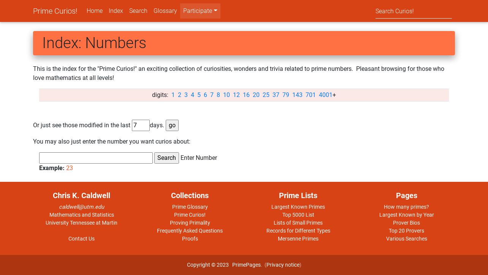Click the Chris K. Caldwell heading
Viewport: 488px width, 275px height.
pyautogui.click(x=81, y=195)
